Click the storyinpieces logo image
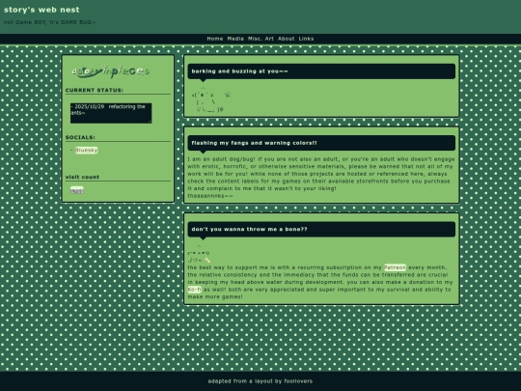The width and height of the screenshot is (521, 391). click(x=111, y=71)
